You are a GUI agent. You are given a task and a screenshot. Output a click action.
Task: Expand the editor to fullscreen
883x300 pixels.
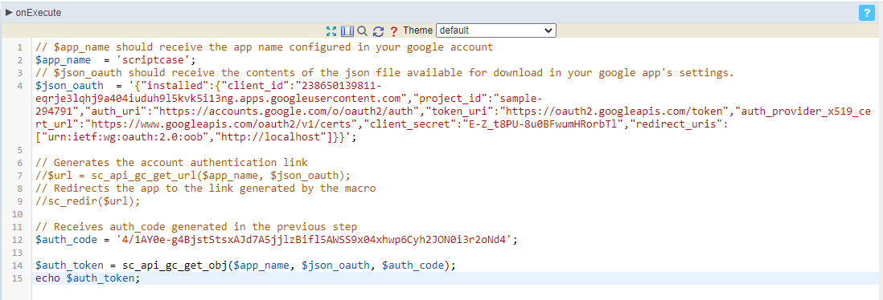(331, 30)
